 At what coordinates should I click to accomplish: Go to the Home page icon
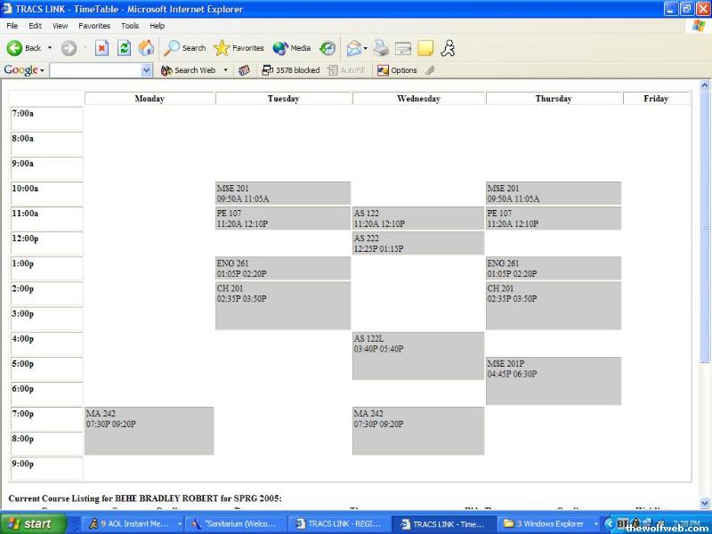coord(146,48)
